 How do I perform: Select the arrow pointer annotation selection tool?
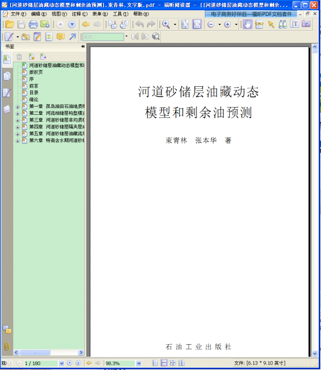pos(271,24)
